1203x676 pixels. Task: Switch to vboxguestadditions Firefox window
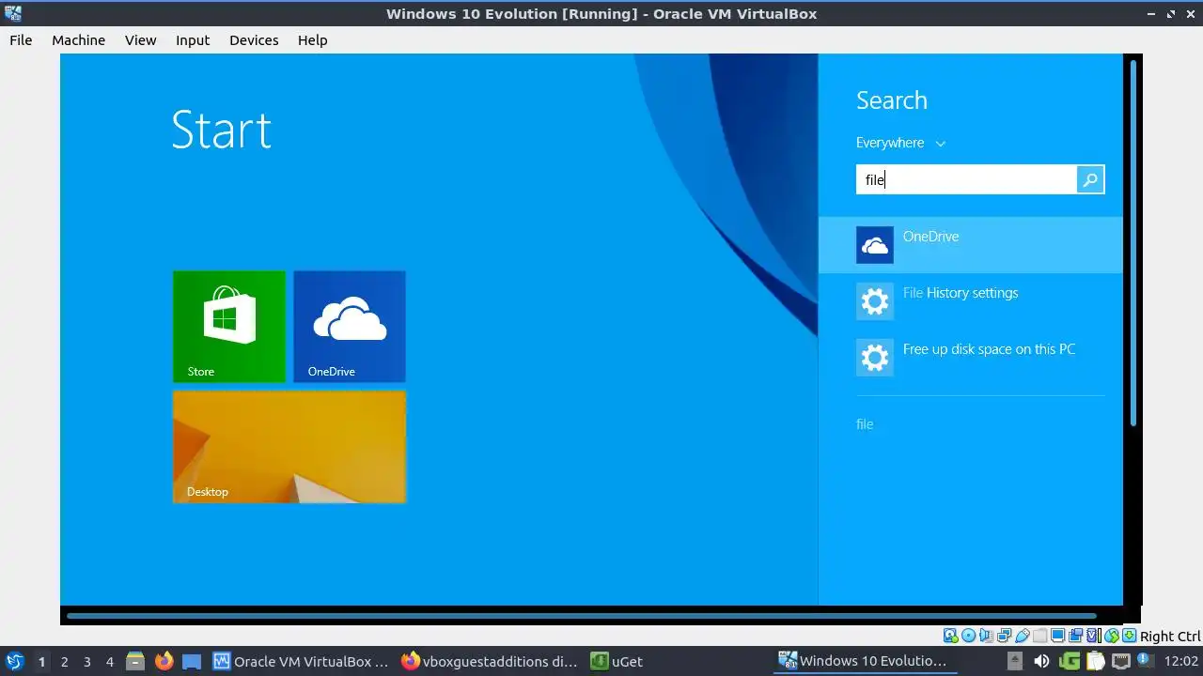[x=490, y=661]
